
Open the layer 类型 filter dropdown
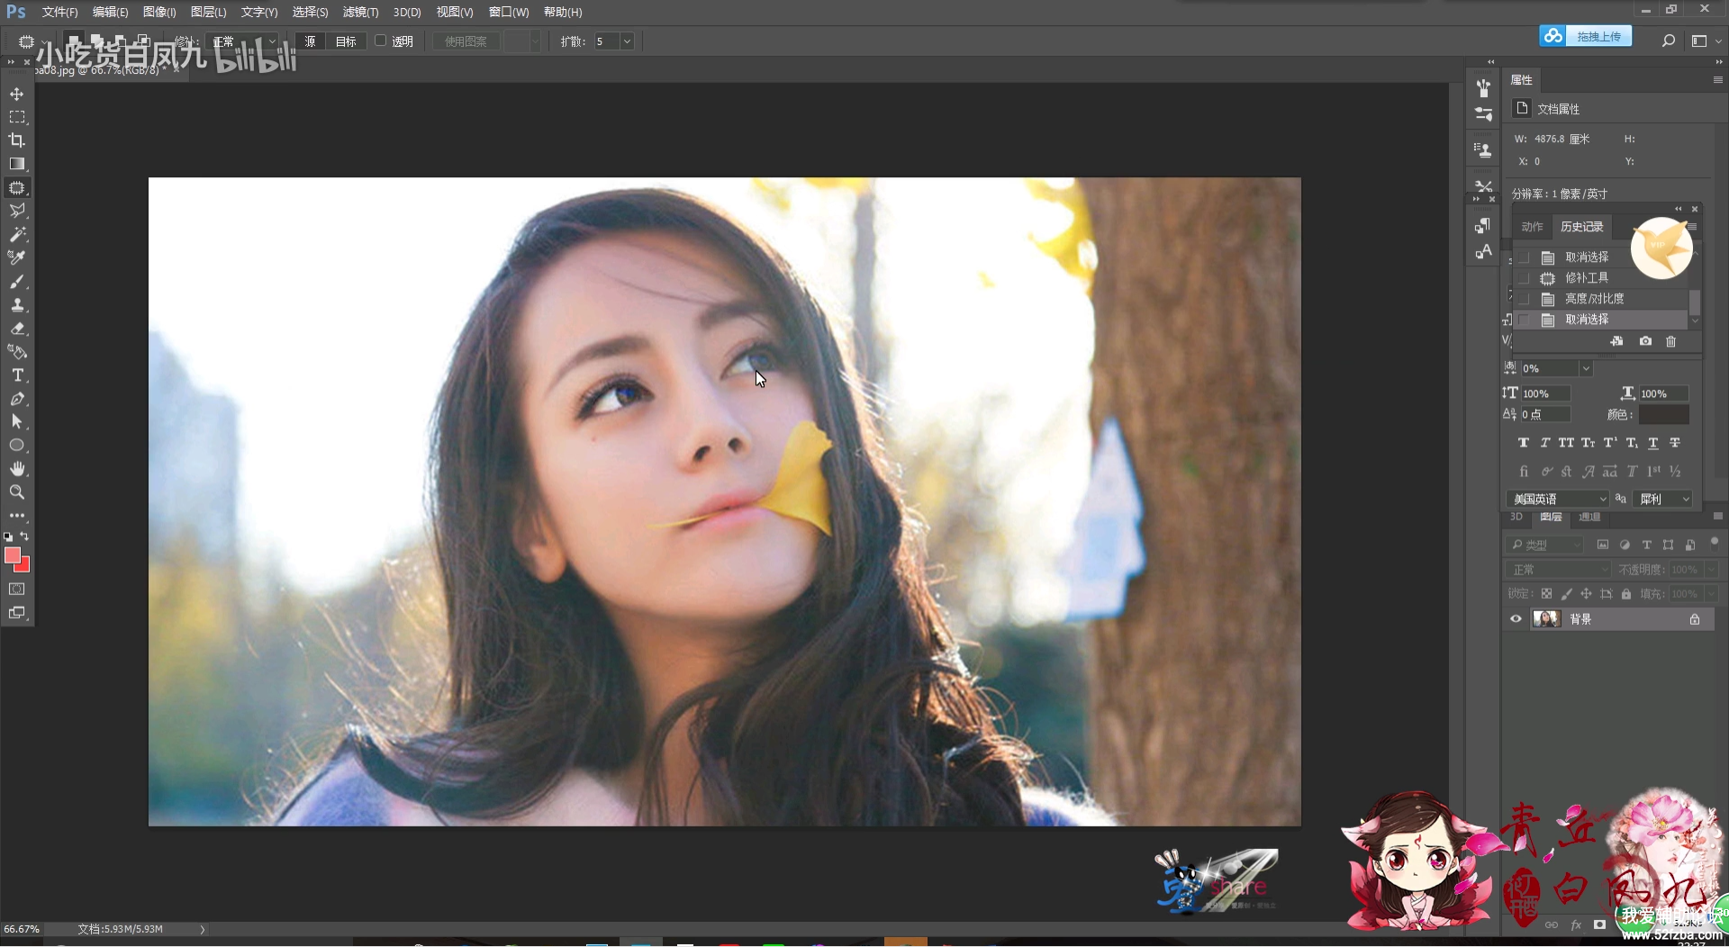tap(1544, 545)
